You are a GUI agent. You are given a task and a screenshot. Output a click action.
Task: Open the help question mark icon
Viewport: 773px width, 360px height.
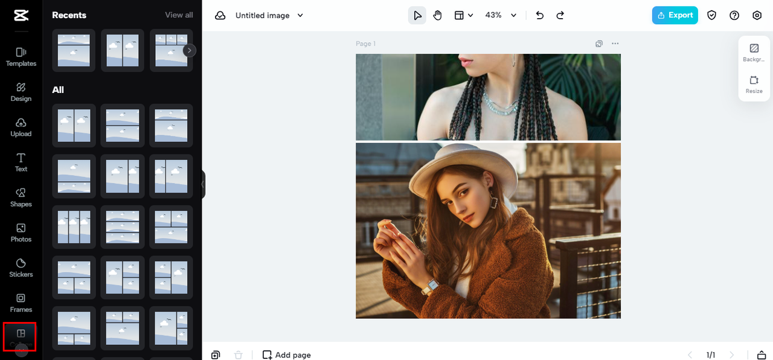point(734,15)
